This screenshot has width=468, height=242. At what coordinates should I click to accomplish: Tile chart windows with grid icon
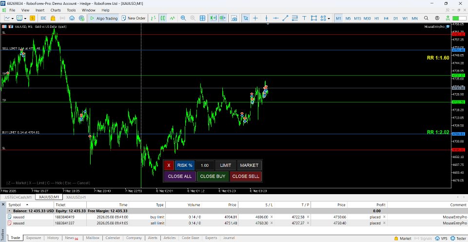pyautogui.click(x=202, y=18)
